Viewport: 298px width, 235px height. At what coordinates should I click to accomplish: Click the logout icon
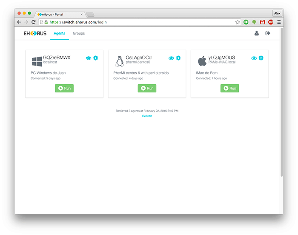point(268,33)
